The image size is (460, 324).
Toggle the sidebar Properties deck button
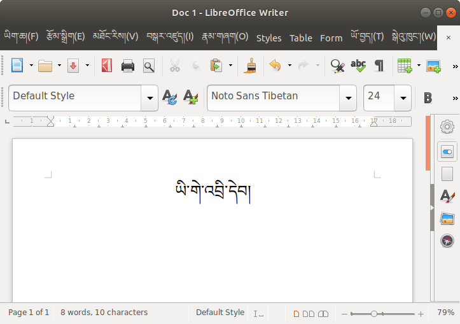(447, 152)
